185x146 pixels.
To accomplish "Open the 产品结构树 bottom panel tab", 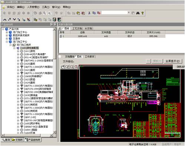I will tap(33, 140).
